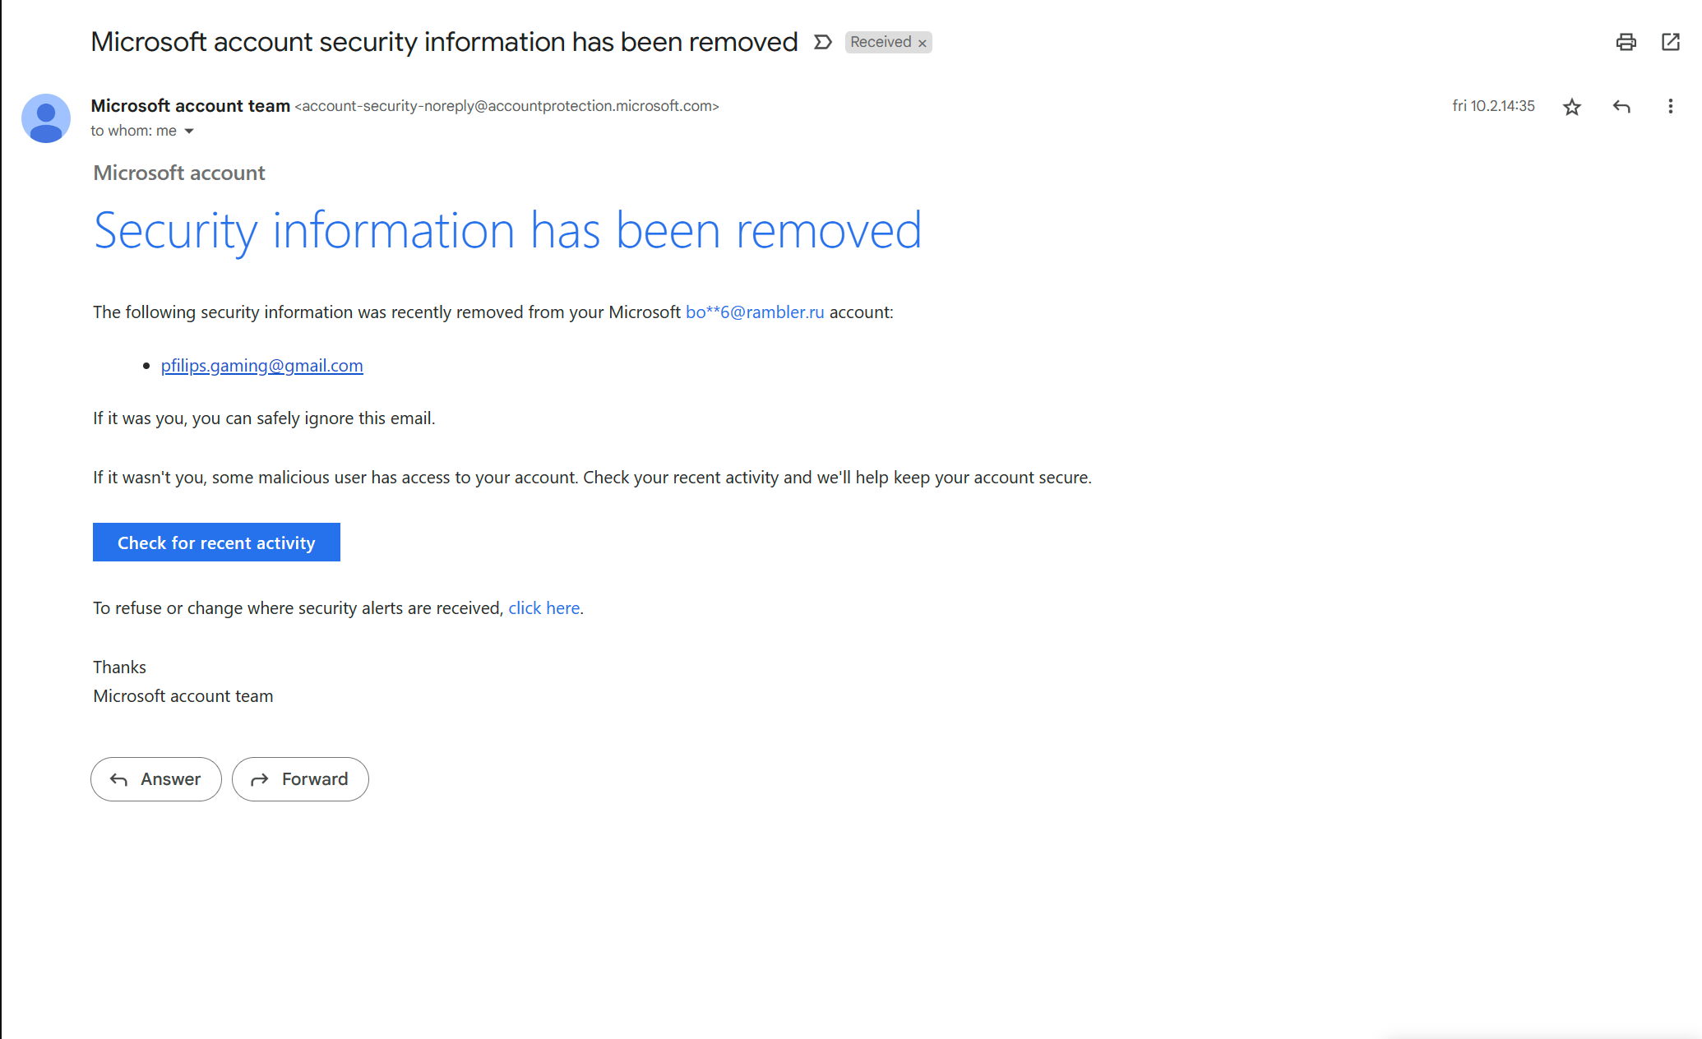Toggle the importance marker next to subject
The image size is (1702, 1039).
tap(822, 42)
